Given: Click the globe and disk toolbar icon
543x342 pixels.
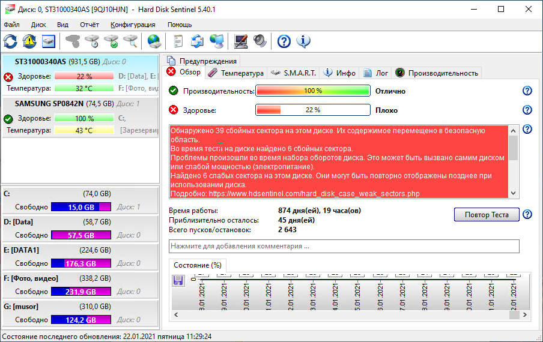Looking at the screenshot, I should coord(154,41).
